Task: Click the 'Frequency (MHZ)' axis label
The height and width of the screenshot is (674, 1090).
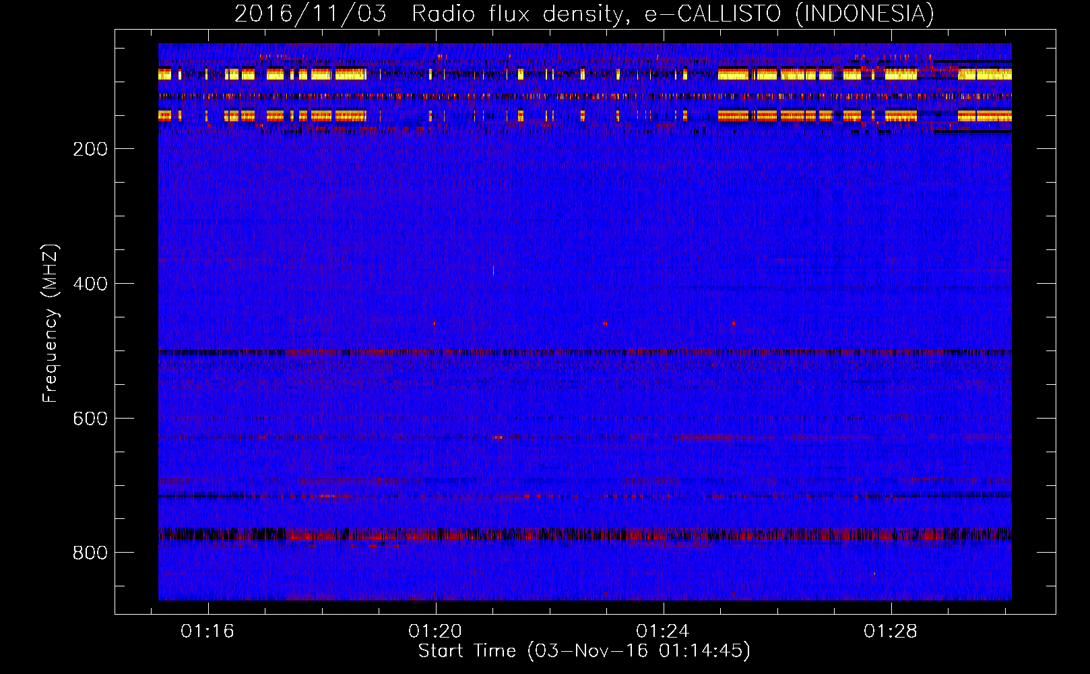Action: 51,324
